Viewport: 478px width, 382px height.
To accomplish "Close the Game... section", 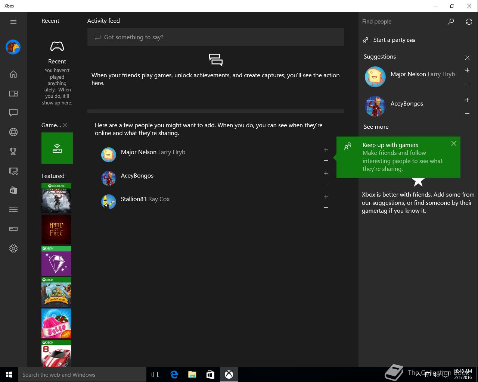I will pos(65,125).
